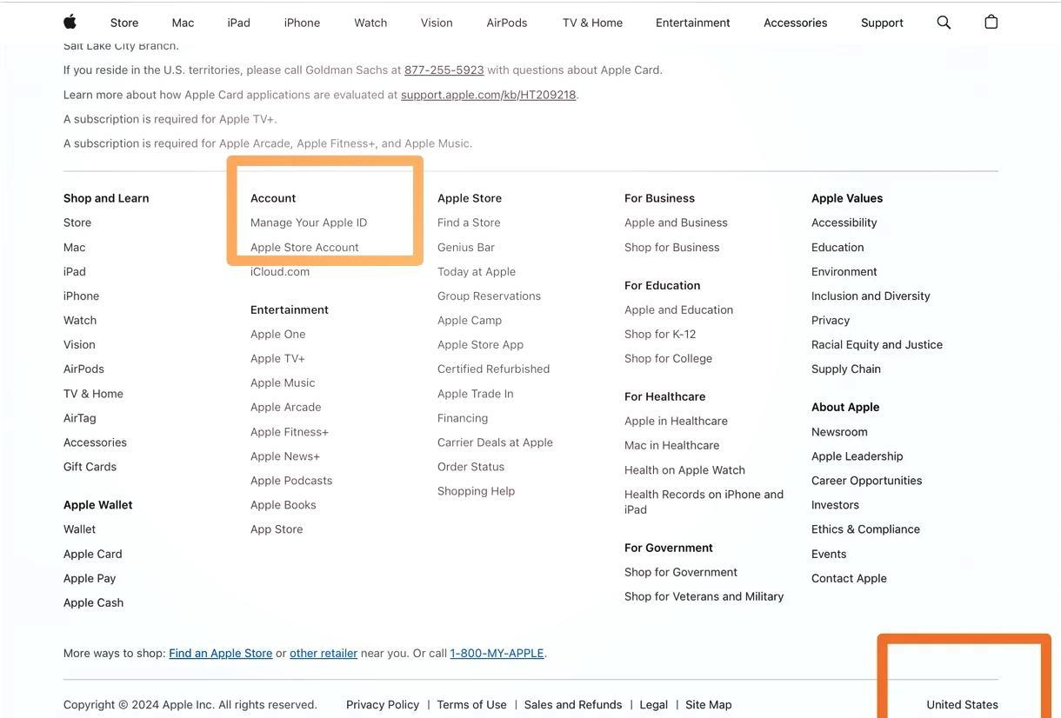1061x718 pixels.
Task: Click Find an Apple Store link
Action: click(x=221, y=653)
